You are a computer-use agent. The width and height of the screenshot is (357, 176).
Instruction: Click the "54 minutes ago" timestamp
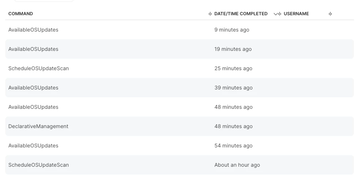click(234, 146)
